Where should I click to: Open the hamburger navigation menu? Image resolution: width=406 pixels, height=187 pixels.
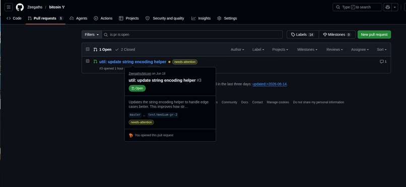click(9, 7)
